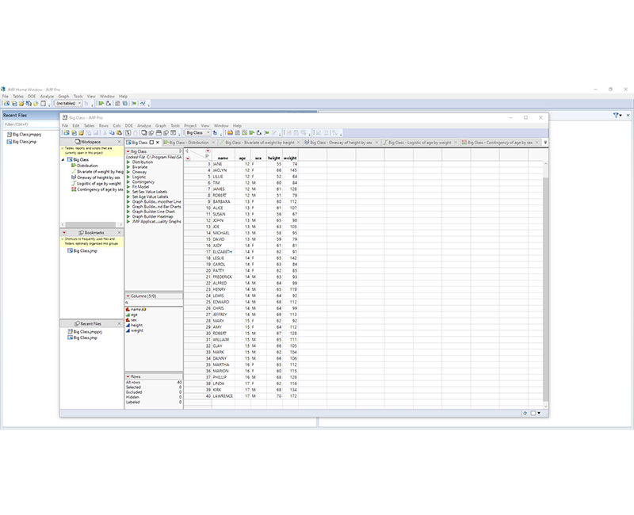The width and height of the screenshot is (634, 515).
Task: Expand the Bookmarks panel
Action: pyautogui.click(x=65, y=232)
